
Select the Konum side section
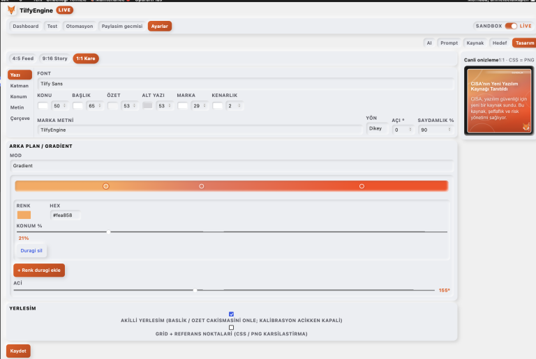point(18,97)
